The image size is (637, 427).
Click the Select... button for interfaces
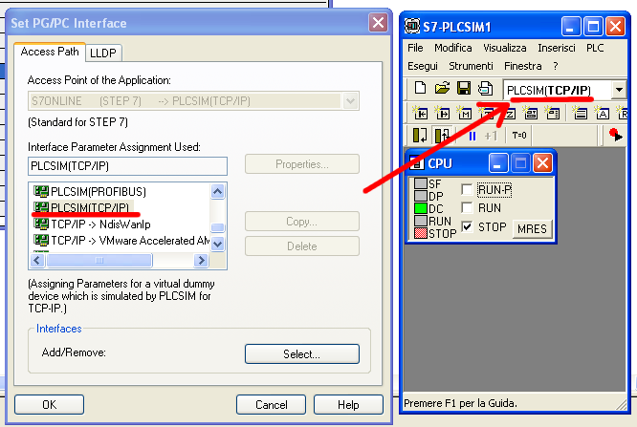(x=302, y=354)
